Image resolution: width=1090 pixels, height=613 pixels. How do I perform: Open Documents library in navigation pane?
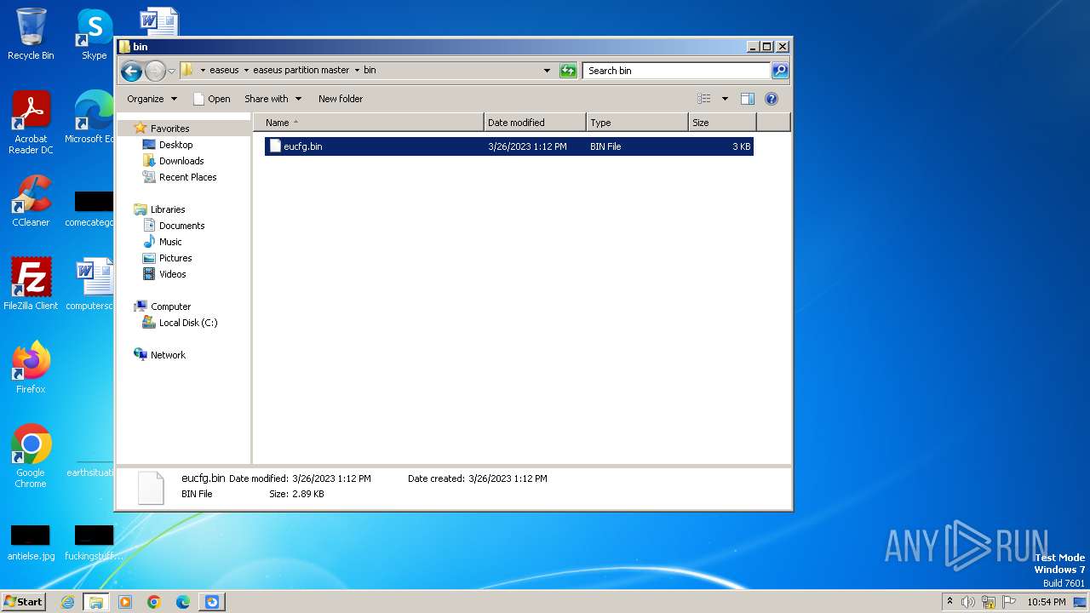181,226
